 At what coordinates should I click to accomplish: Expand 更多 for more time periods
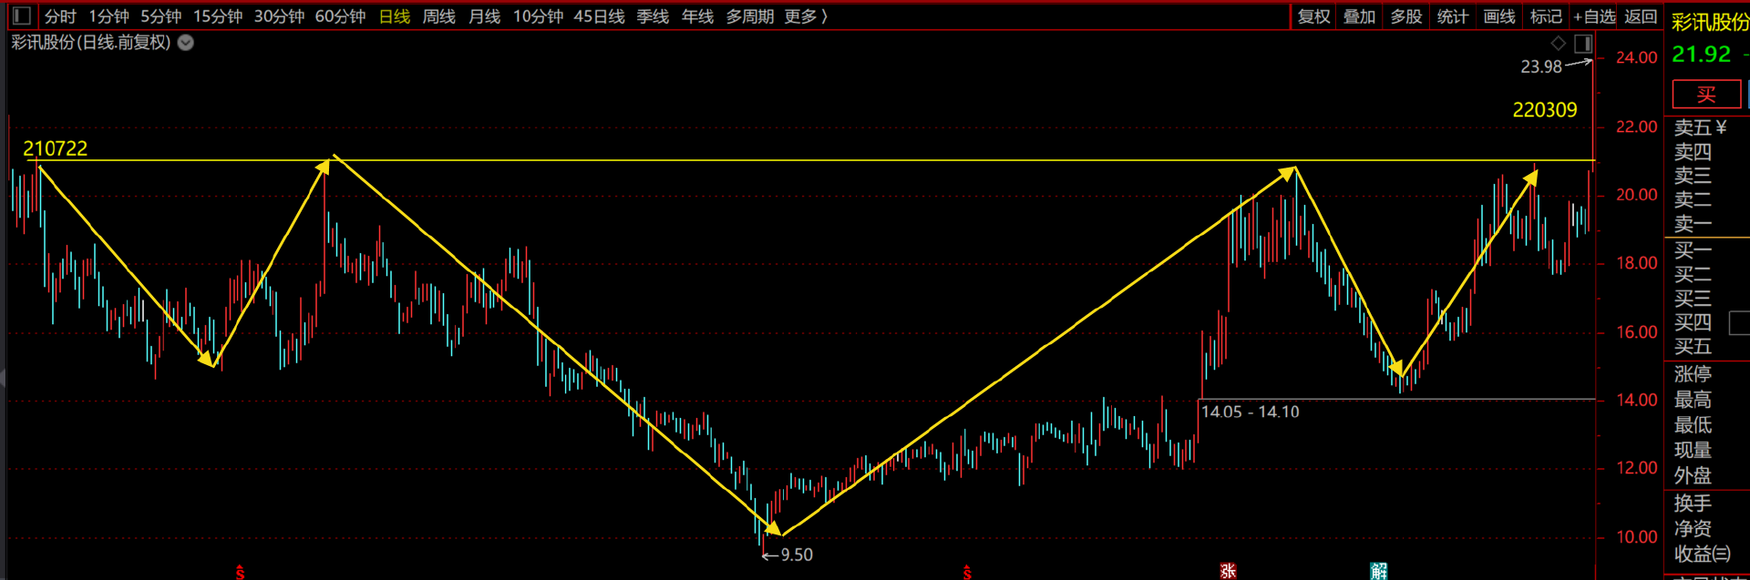806,16
